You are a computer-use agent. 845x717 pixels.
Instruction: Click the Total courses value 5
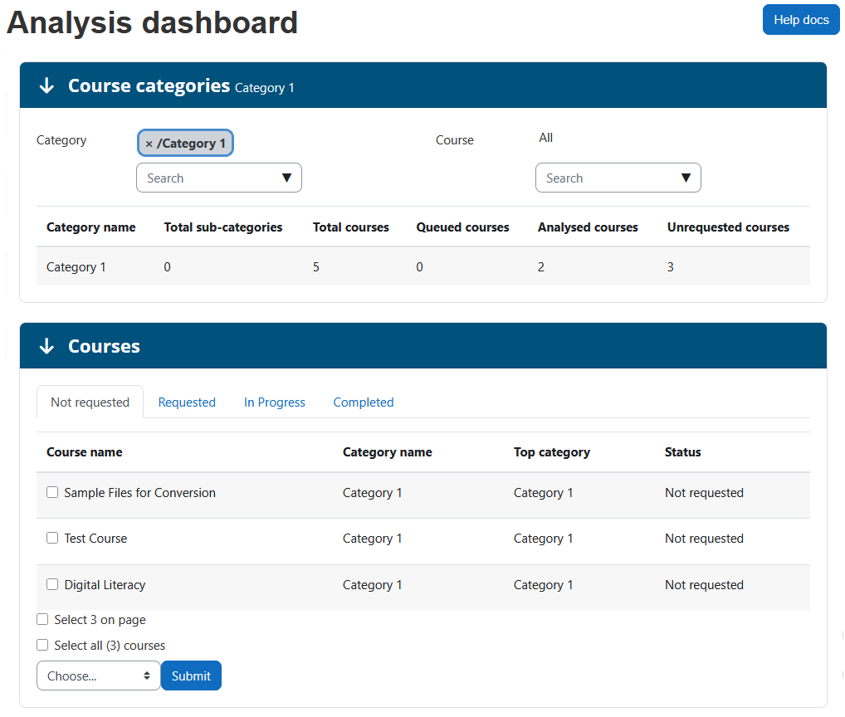pyautogui.click(x=316, y=267)
